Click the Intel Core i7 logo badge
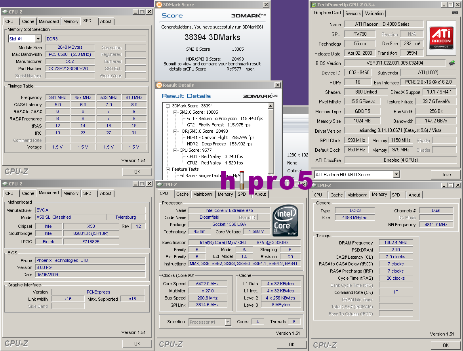Image resolution: width=463 pixels, height=351 pixels. click(285, 220)
